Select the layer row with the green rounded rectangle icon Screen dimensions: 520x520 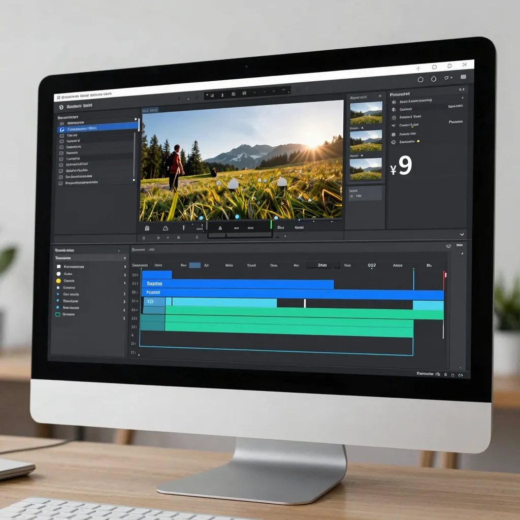[x=89, y=314]
